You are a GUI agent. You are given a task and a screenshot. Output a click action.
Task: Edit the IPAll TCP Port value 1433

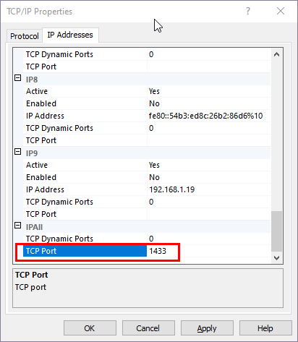[x=209, y=251]
